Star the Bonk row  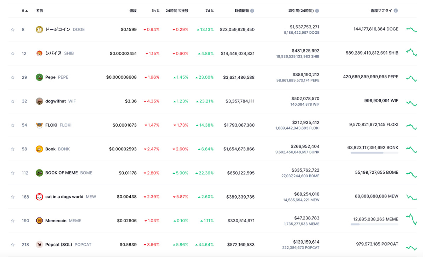(x=13, y=149)
